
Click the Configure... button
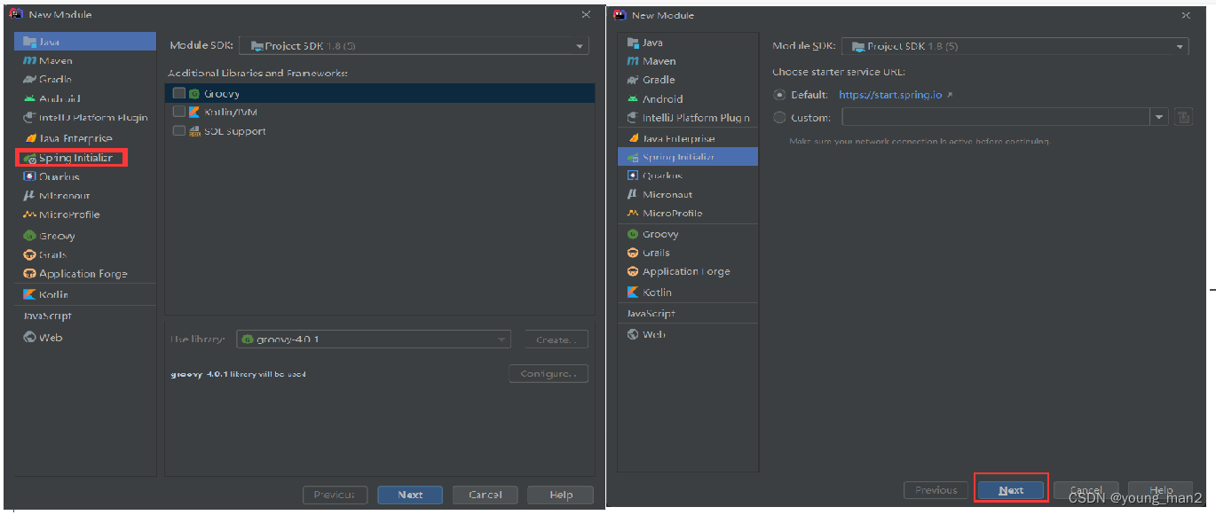coord(549,374)
